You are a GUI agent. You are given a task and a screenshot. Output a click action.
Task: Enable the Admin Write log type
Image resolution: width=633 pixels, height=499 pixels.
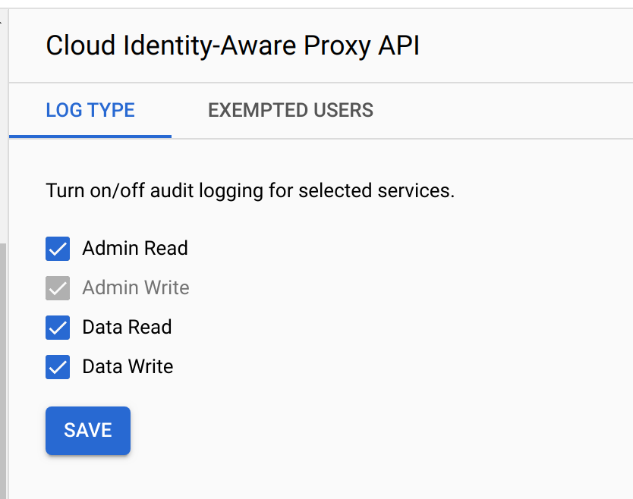click(58, 288)
